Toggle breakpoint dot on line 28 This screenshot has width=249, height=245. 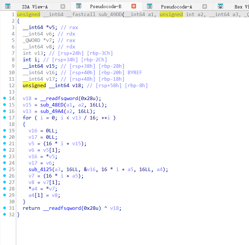coord(5,189)
